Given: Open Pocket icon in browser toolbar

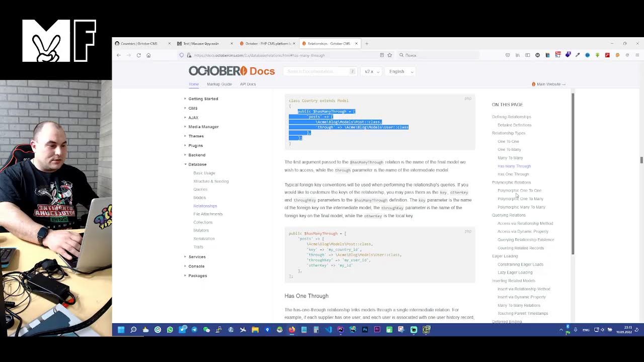Looking at the screenshot, I should coord(508,55).
